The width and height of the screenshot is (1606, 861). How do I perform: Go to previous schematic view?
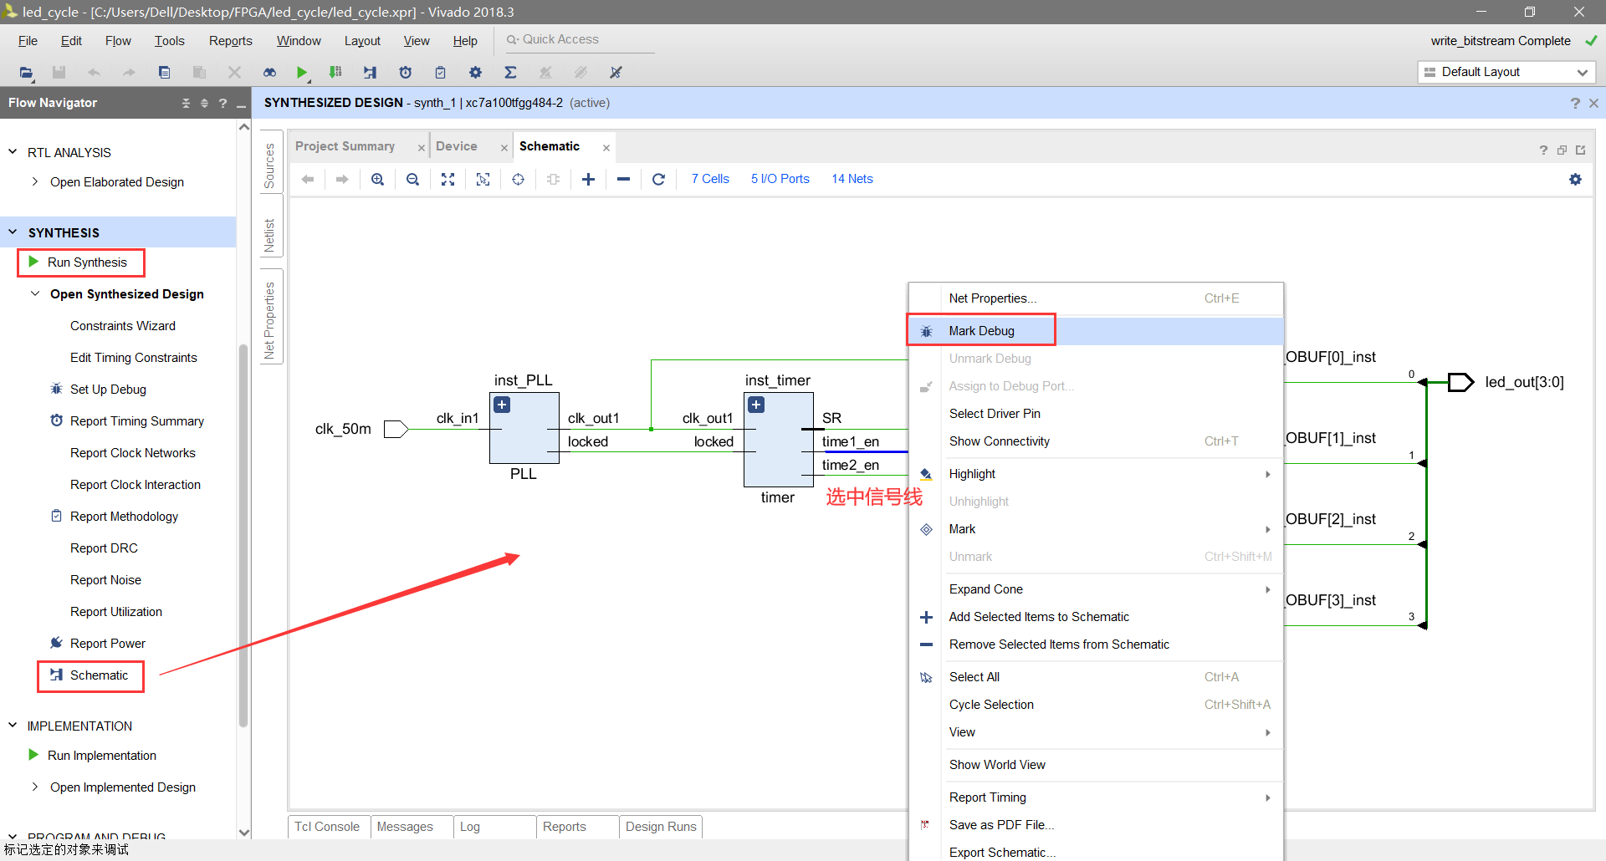308,179
